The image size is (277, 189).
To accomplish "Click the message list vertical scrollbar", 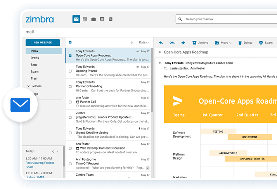I will click(152, 80).
